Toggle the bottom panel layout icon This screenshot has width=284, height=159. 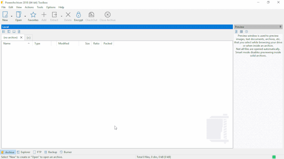pyautogui.click(x=14, y=32)
